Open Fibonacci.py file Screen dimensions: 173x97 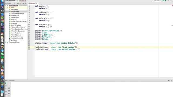15,17
